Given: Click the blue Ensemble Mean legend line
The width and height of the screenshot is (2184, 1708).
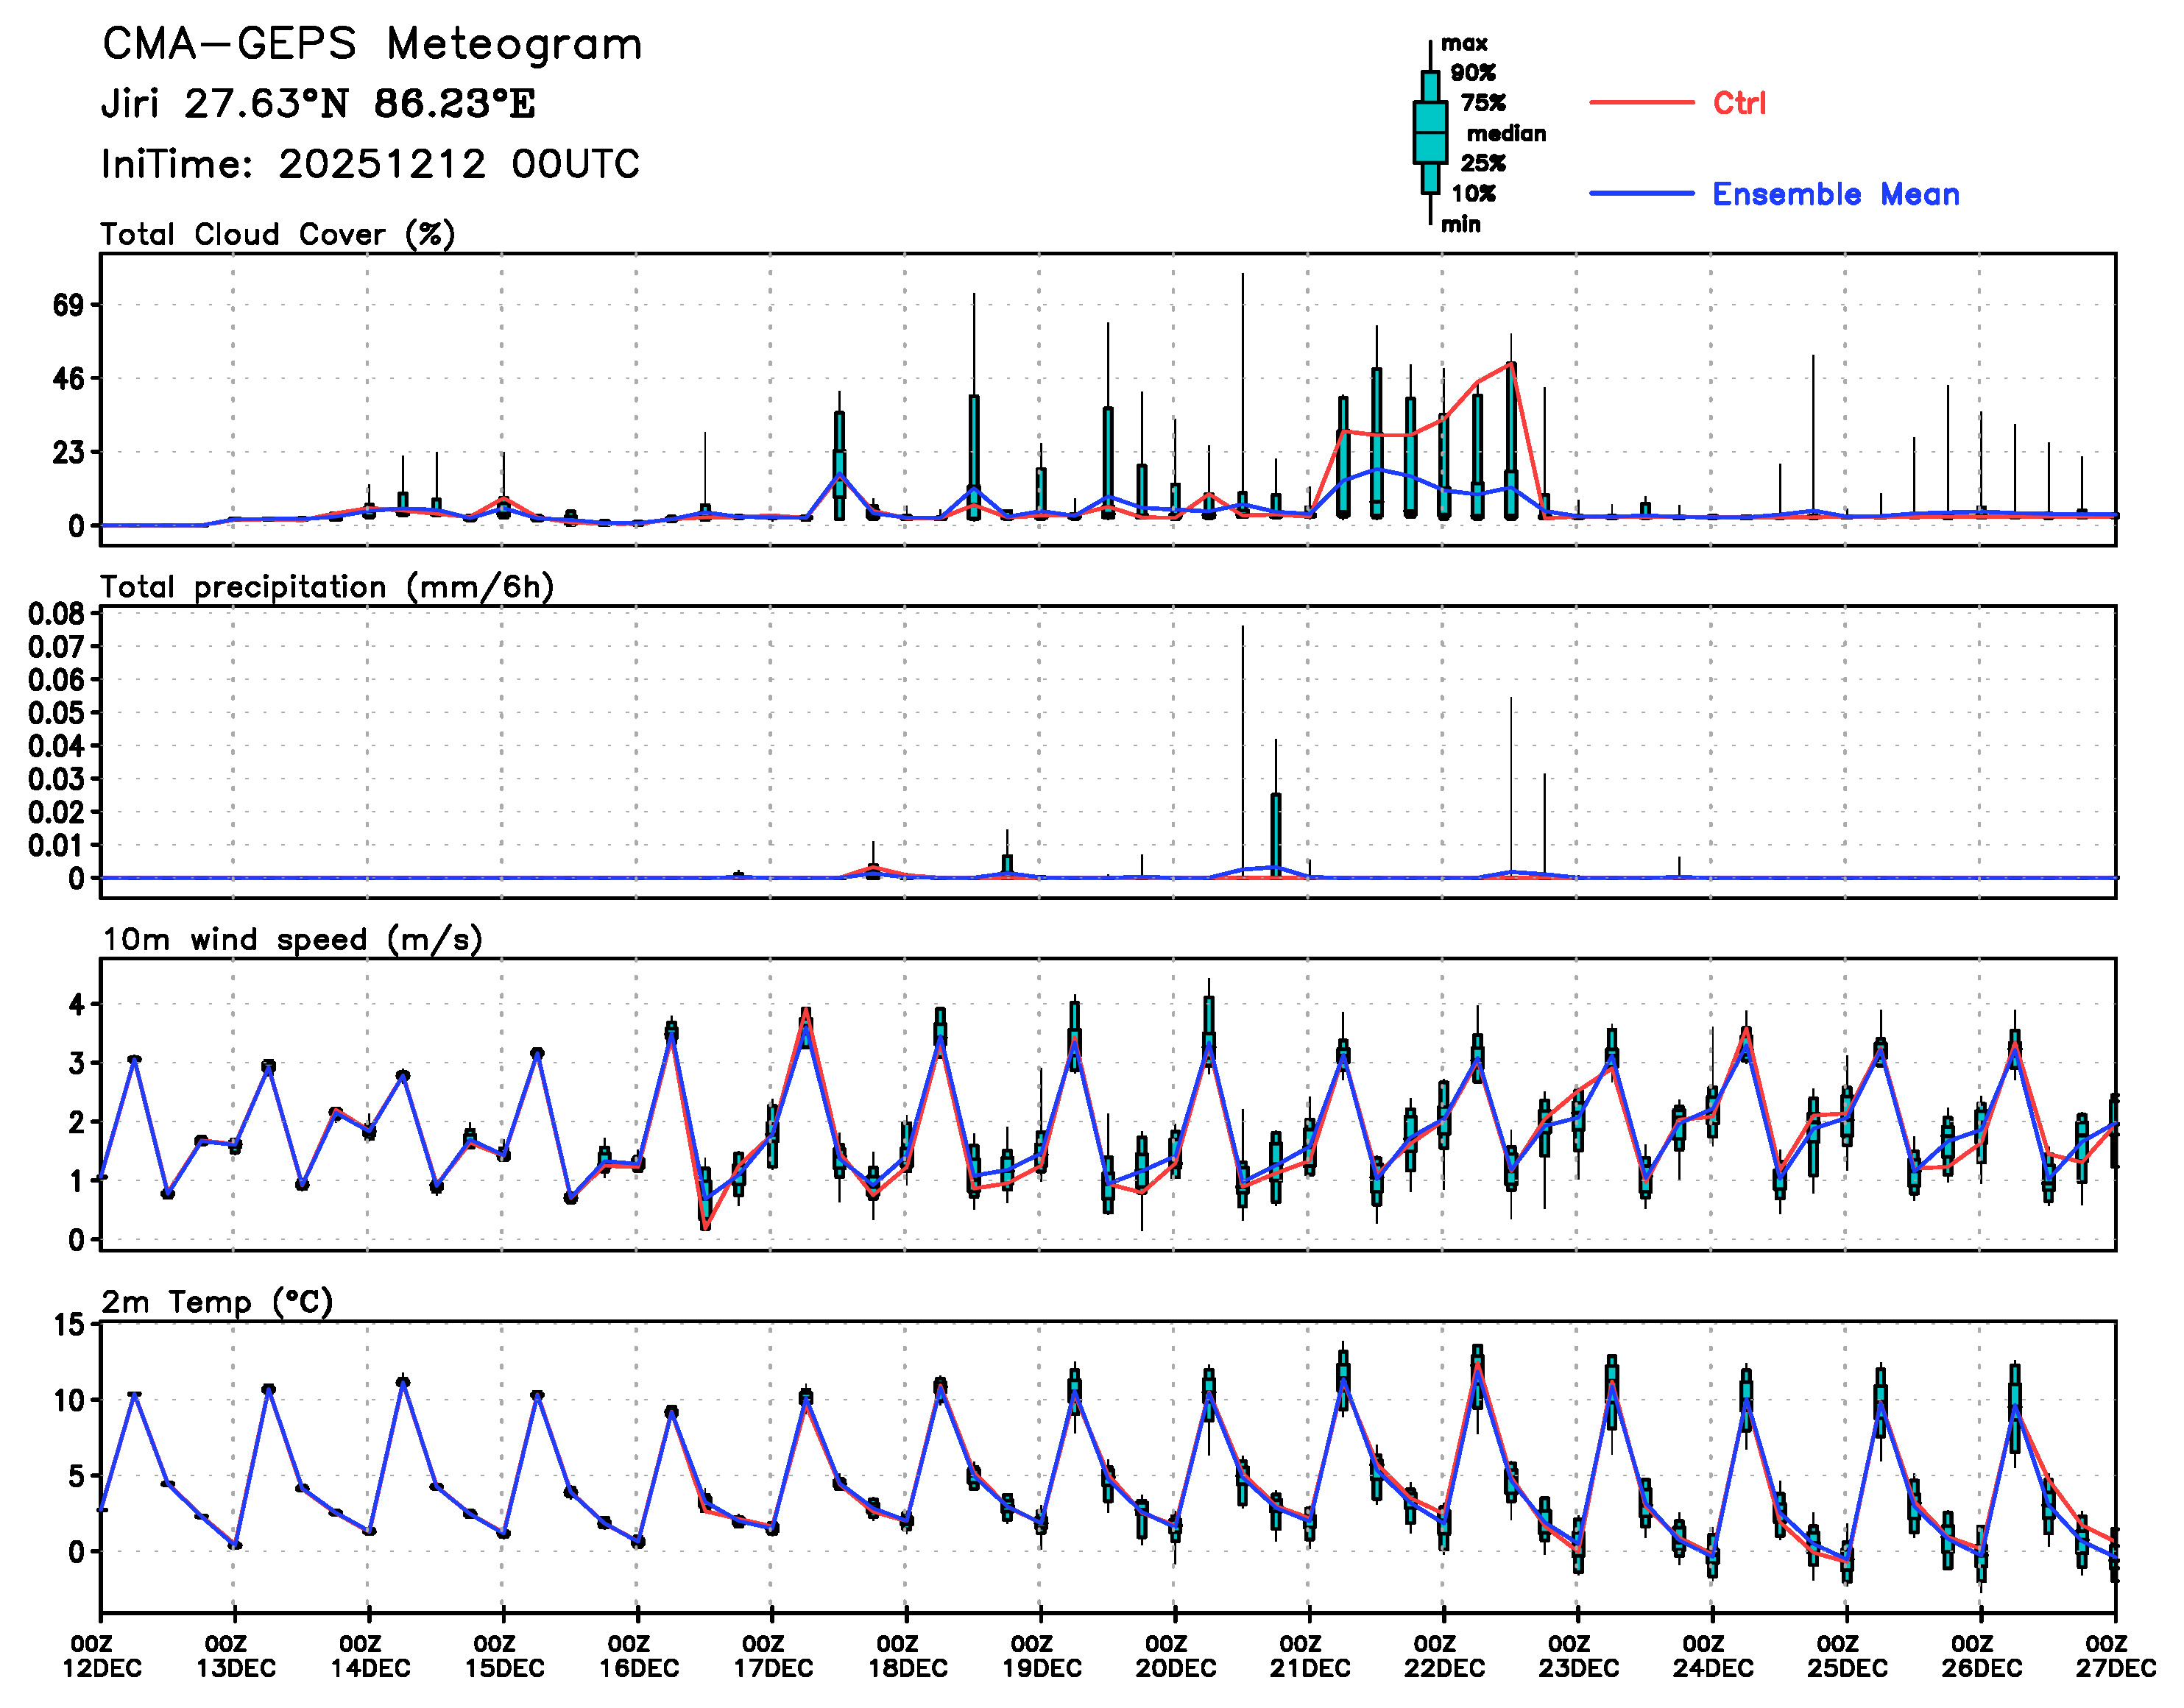Looking at the screenshot, I should point(1641,193).
